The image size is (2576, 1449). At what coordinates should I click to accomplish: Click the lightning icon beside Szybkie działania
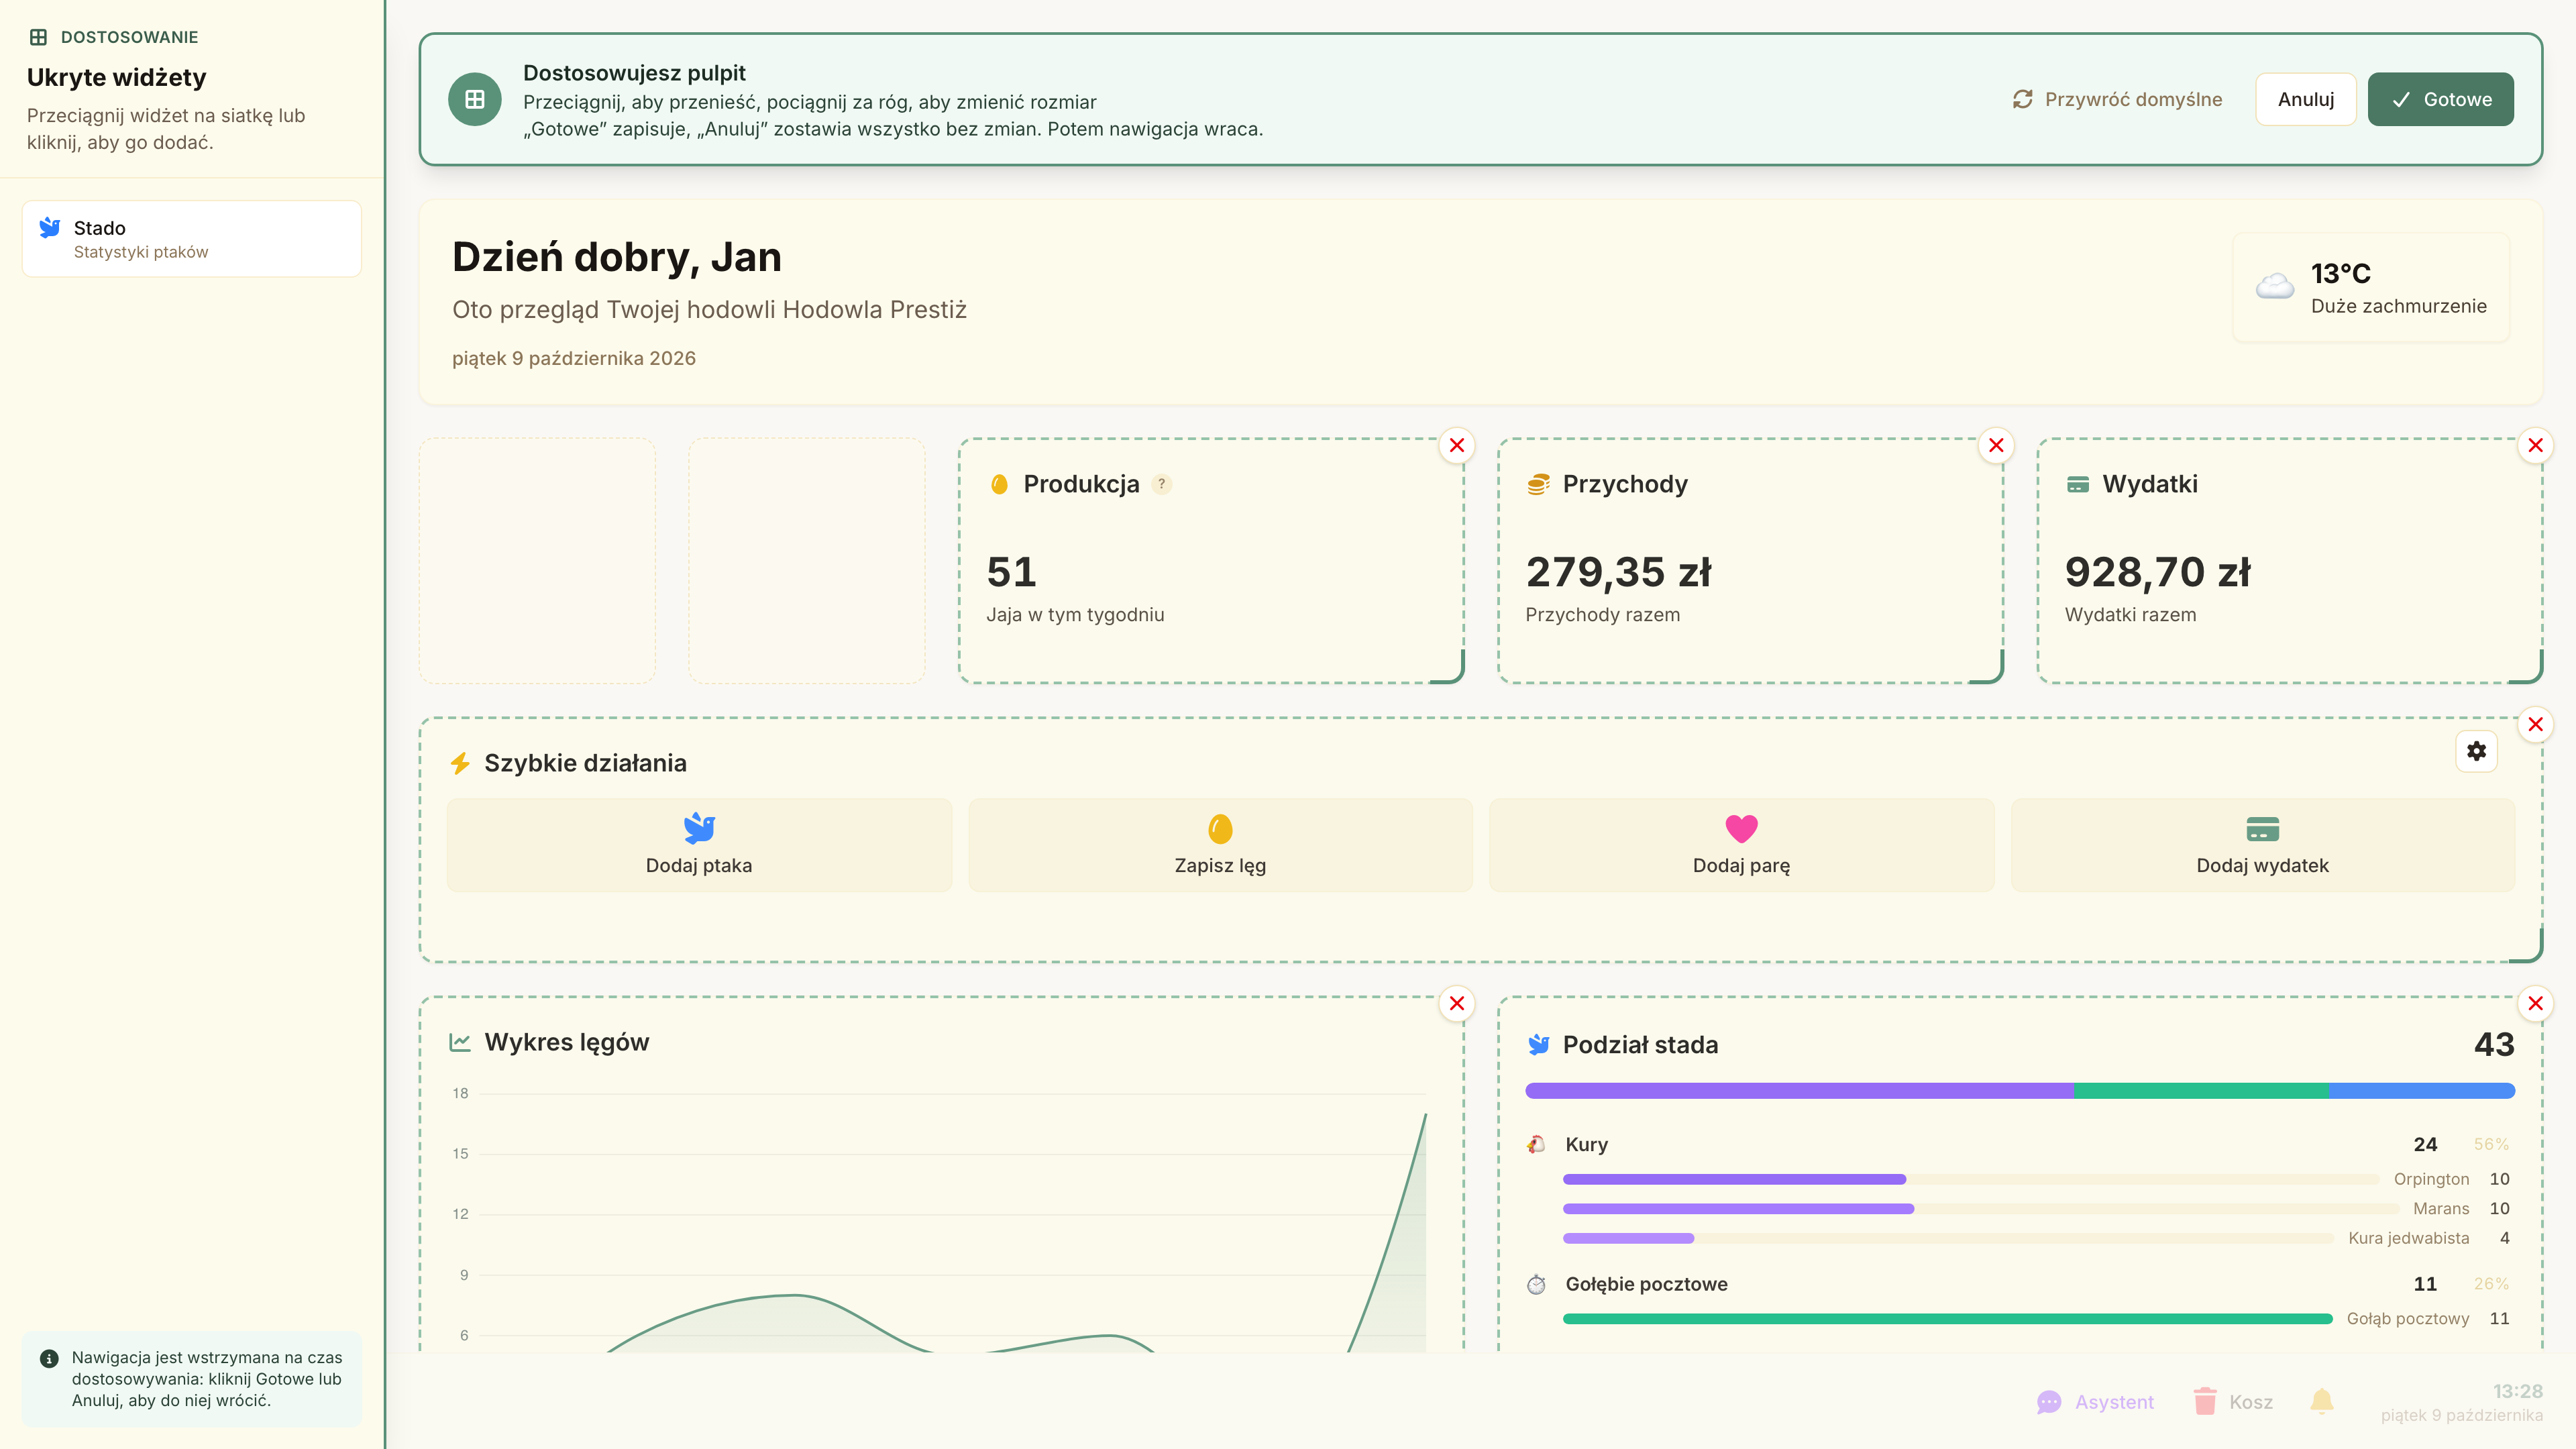(460, 763)
